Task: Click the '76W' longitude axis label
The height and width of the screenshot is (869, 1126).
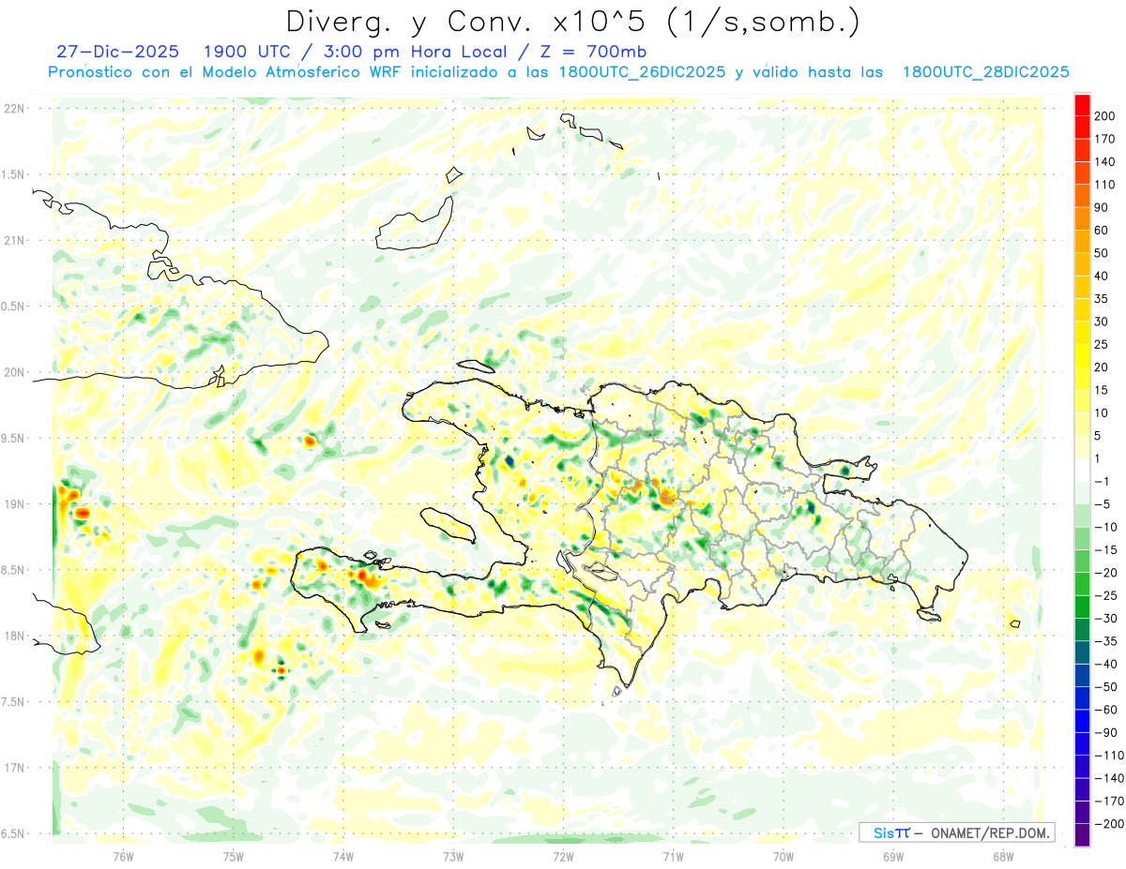Action: point(124,857)
